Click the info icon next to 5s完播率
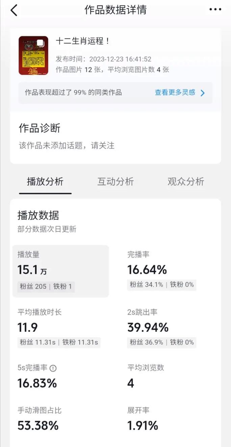Screen dimensions: 231x447 pos(53,368)
